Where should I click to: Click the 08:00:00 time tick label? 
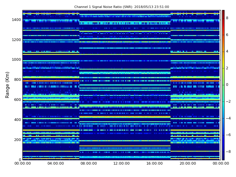tap(89, 163)
